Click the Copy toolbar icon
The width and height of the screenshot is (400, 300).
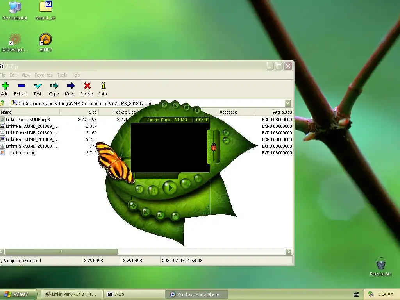(x=54, y=86)
